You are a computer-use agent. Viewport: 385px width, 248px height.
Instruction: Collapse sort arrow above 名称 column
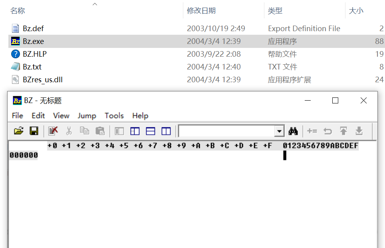tap(95, 4)
